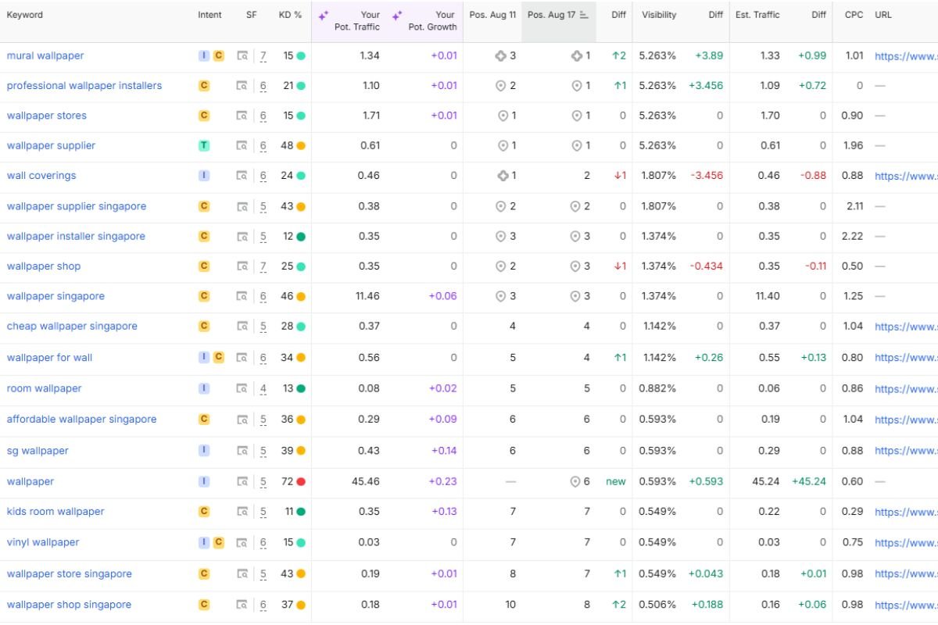Sort table by KD % column
This screenshot has height=625, width=938.
click(290, 15)
